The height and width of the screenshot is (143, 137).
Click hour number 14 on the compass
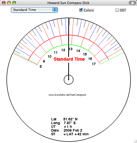coord(78,51)
